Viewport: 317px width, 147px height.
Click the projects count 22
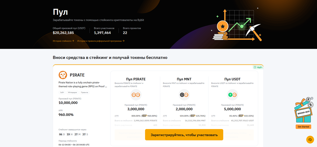coord(125,33)
